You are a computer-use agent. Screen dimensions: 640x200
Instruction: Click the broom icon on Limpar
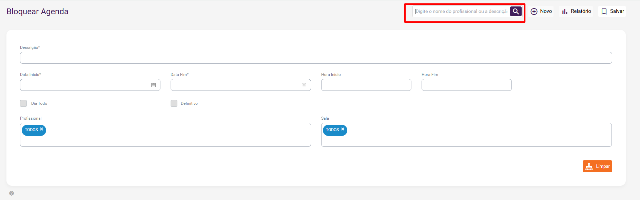tap(589, 166)
